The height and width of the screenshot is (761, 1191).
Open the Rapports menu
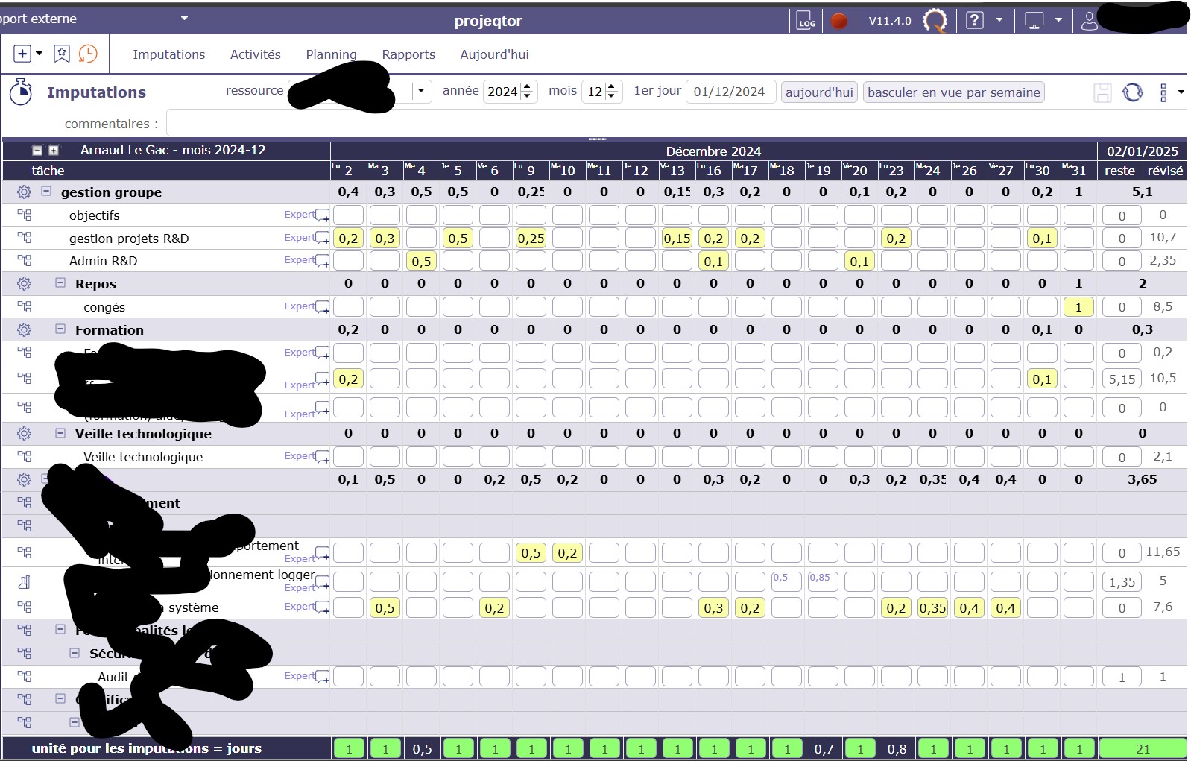pyautogui.click(x=408, y=54)
